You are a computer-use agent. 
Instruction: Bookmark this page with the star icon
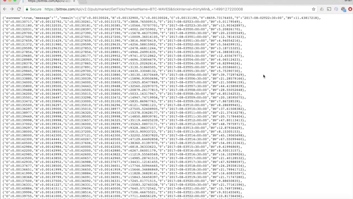[314, 9]
